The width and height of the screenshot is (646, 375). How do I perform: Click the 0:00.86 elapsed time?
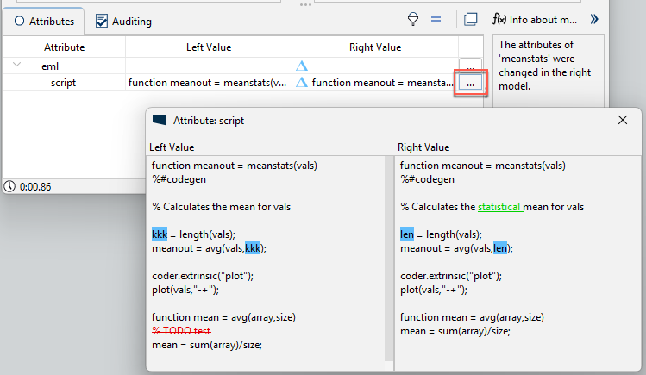pos(35,187)
